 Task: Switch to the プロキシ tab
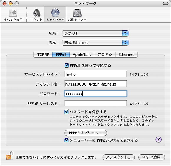(105, 55)
